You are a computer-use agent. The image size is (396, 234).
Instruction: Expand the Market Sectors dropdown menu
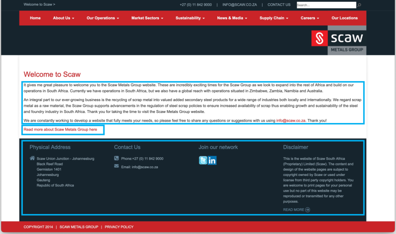click(147, 18)
